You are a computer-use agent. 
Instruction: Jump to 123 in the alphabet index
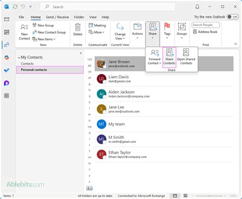tap(90, 59)
